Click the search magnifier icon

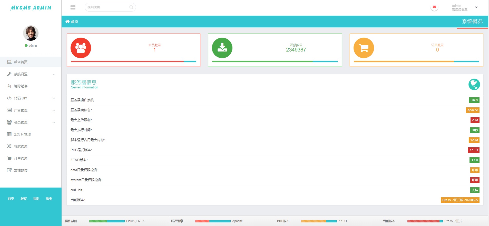click(x=131, y=7)
